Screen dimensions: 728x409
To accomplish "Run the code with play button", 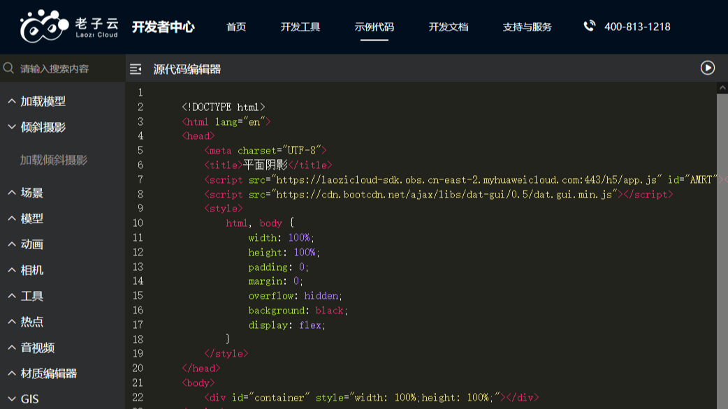I will 707,68.
